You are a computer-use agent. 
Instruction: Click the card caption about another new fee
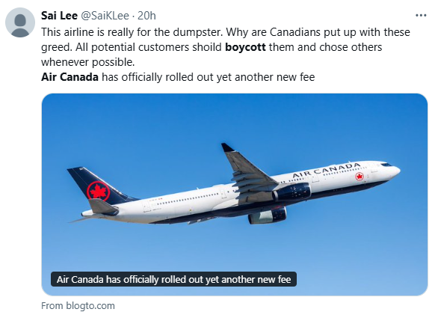click(x=173, y=279)
